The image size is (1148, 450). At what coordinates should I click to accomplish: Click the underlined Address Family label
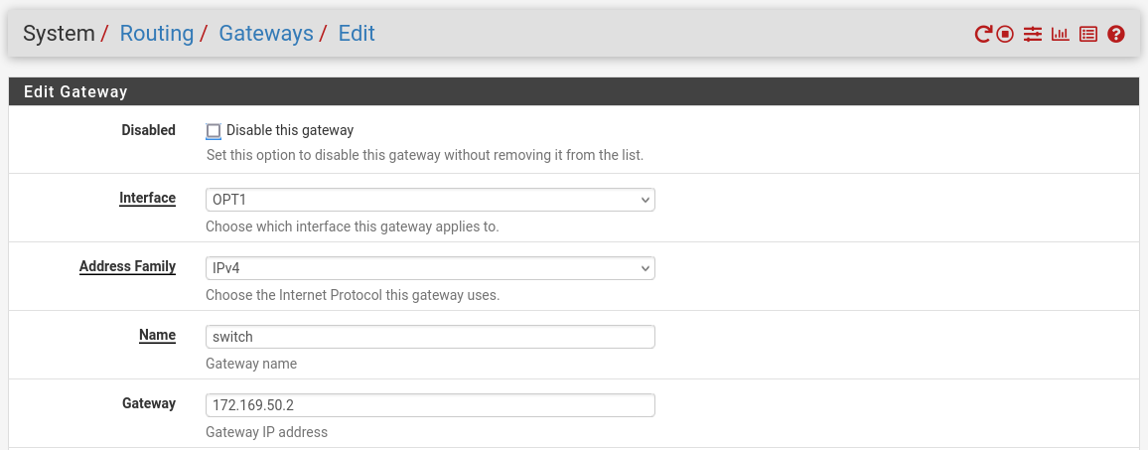click(127, 267)
